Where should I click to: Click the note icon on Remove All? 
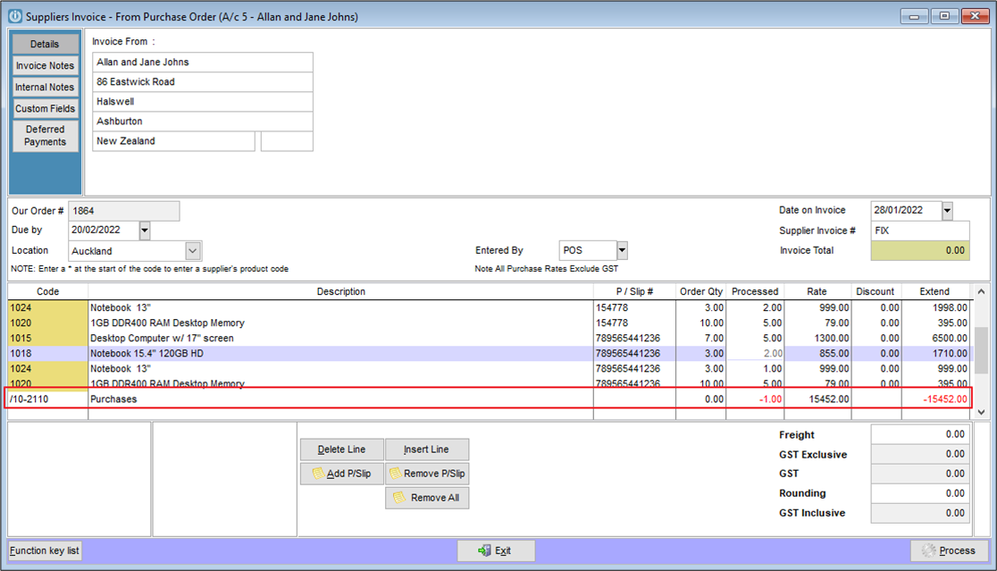click(399, 497)
